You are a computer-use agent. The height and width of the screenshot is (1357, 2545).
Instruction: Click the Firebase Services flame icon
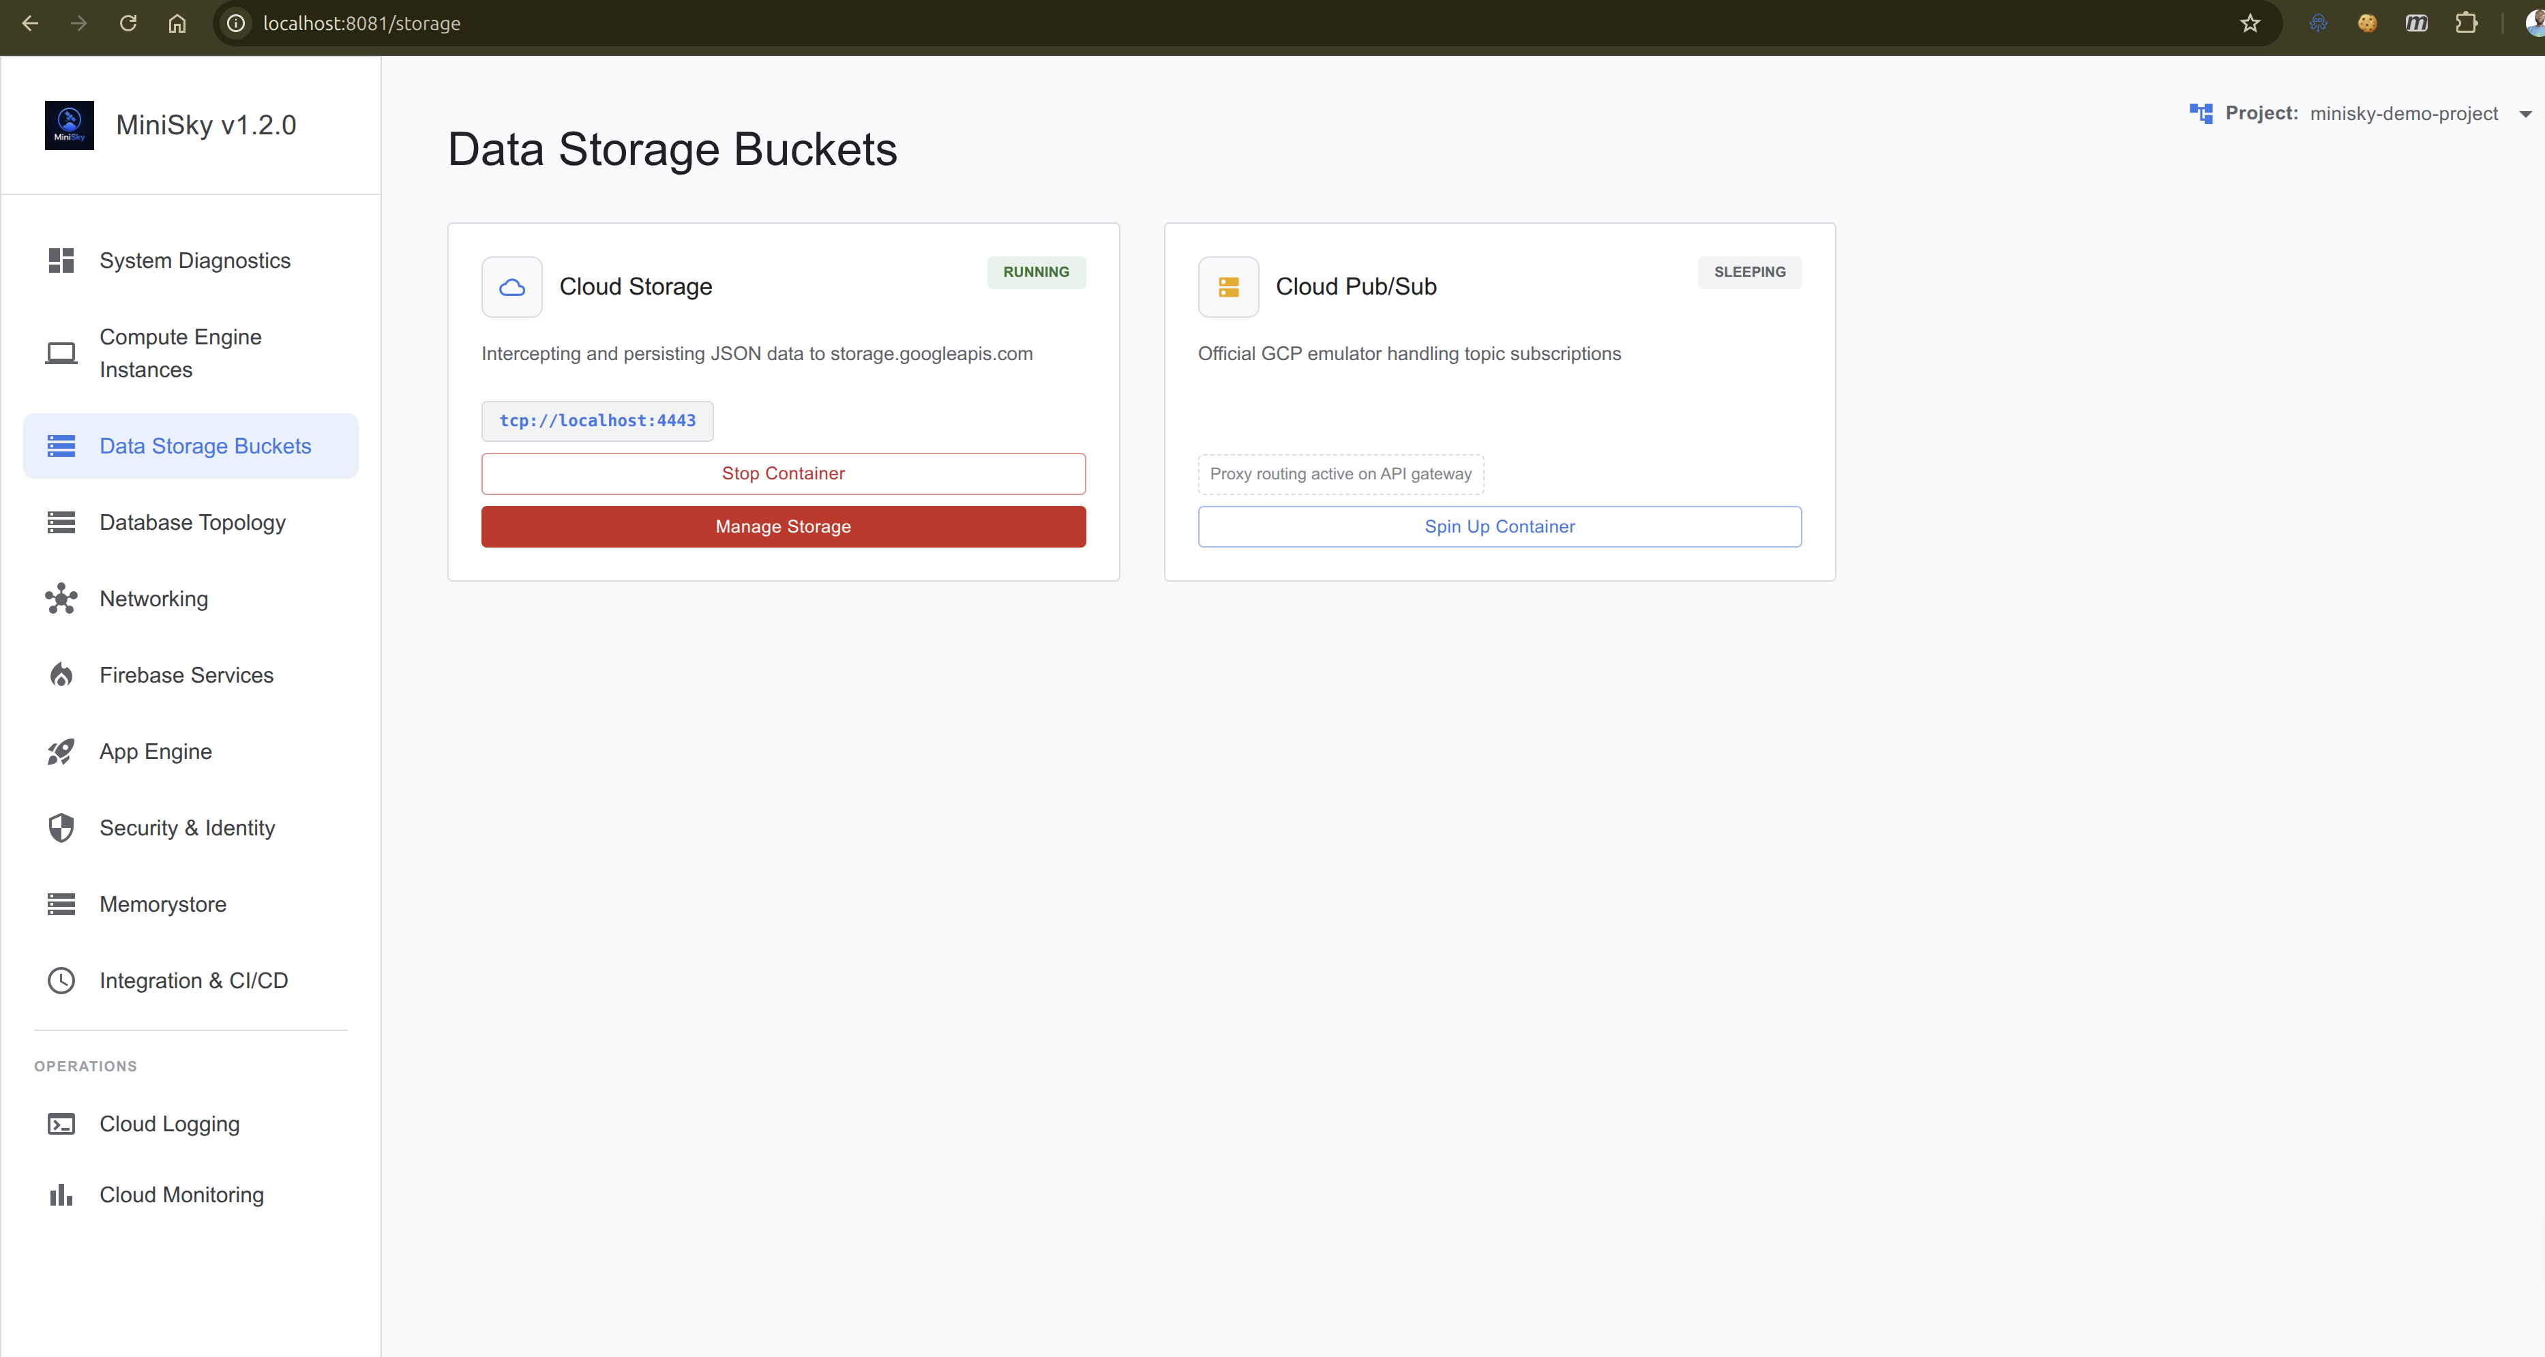click(61, 676)
